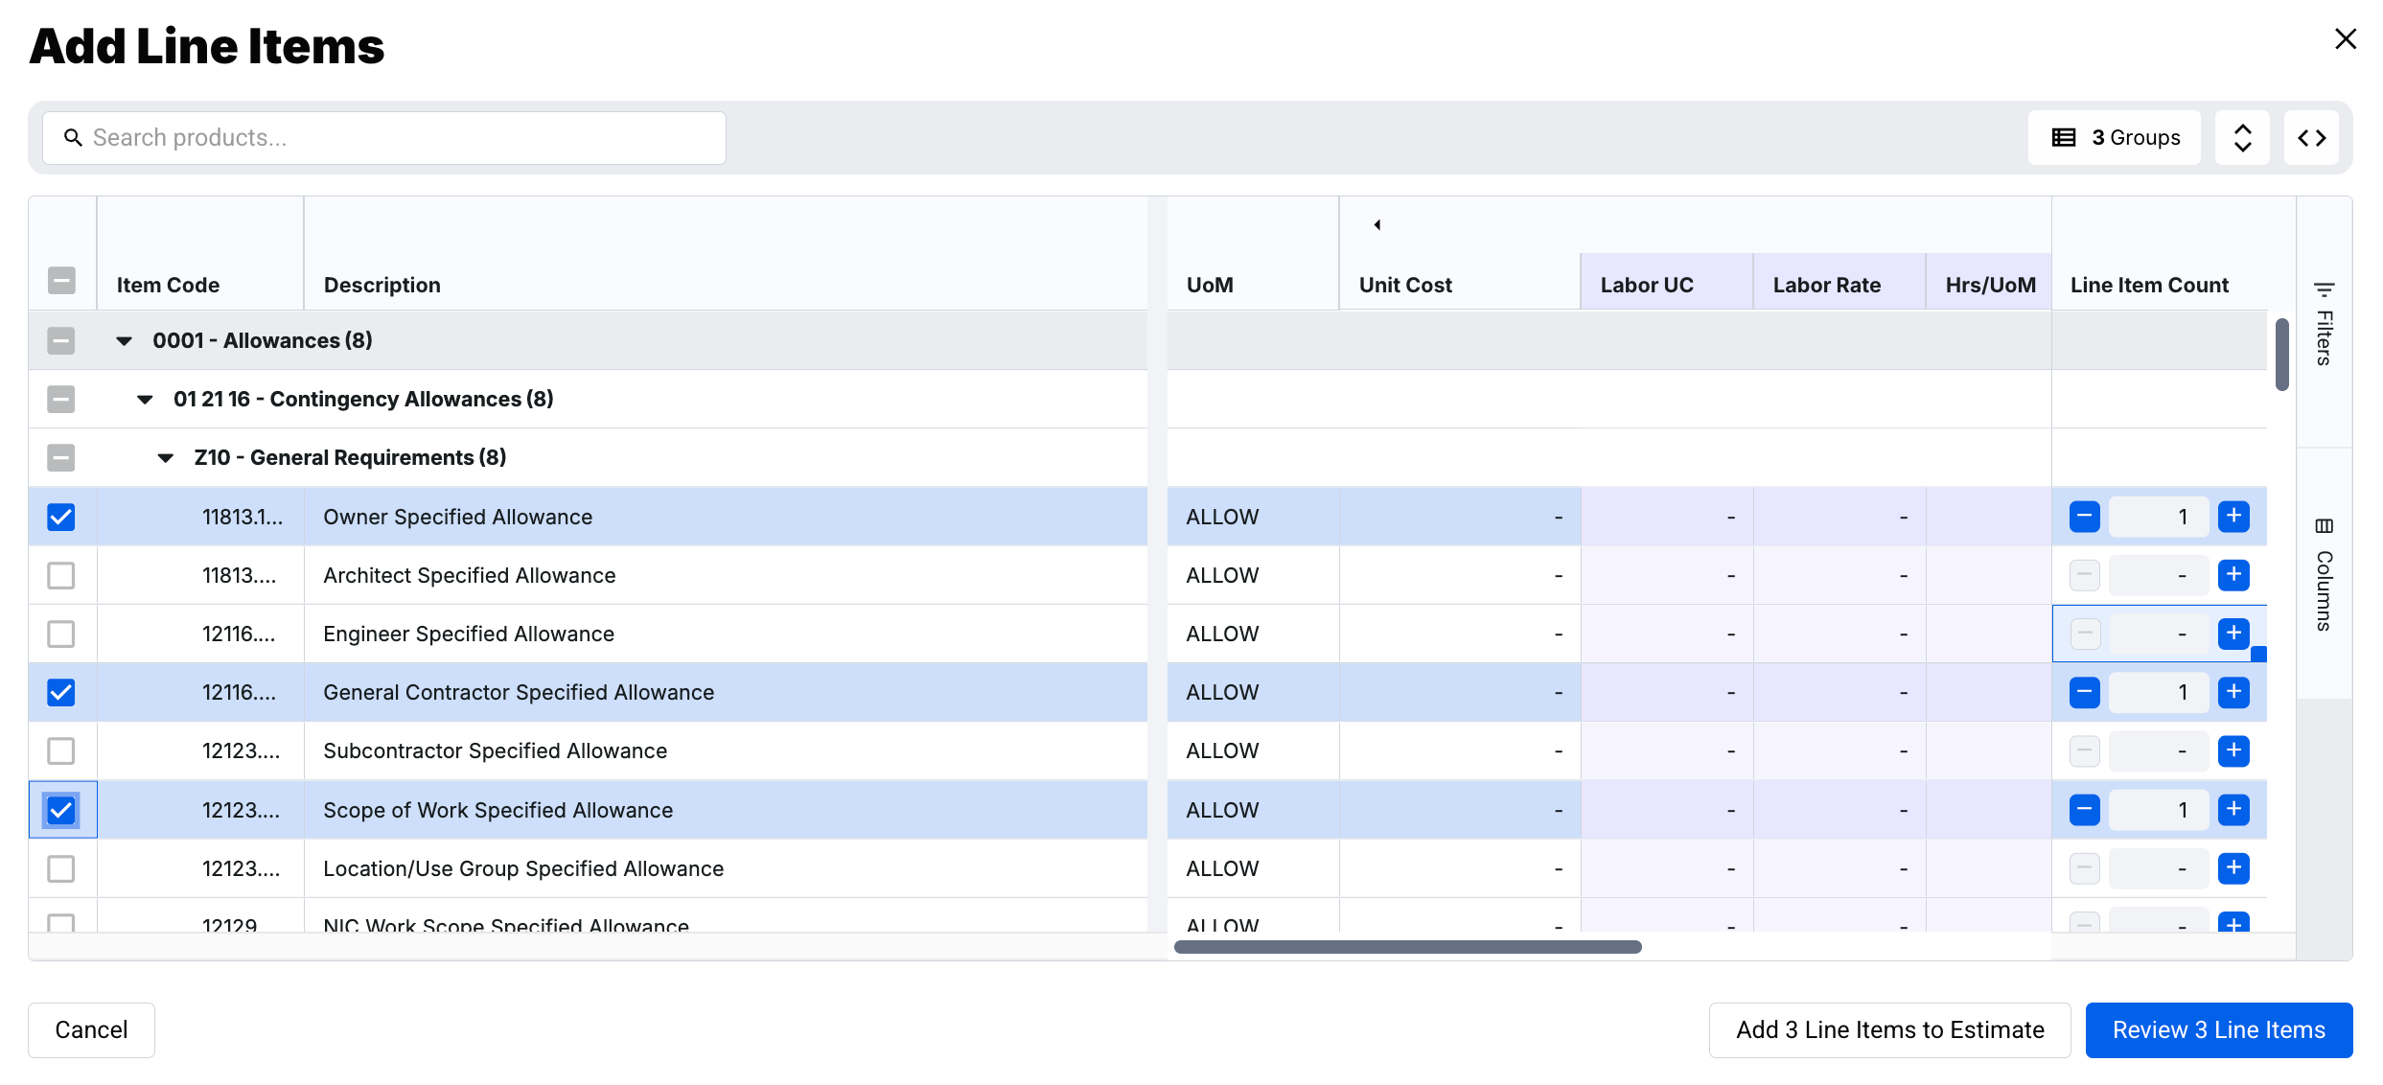
Task: Collapse 01 21 16 Contingency Allowances group
Action: pyautogui.click(x=145, y=400)
